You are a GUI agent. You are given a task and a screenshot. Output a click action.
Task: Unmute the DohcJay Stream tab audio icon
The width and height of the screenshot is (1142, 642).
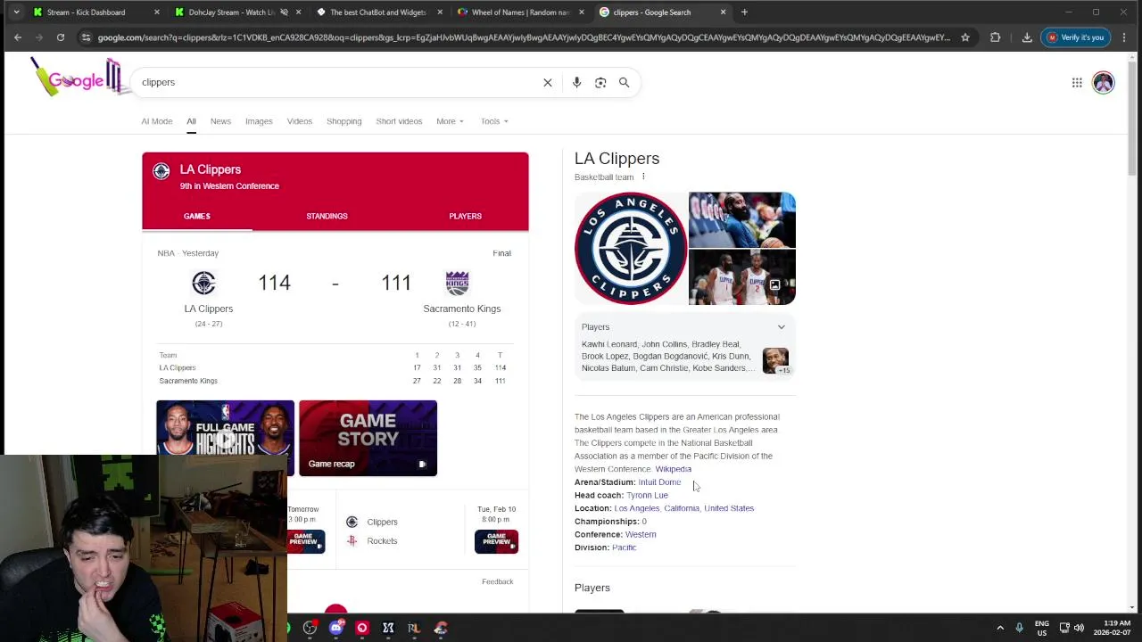pyautogui.click(x=284, y=12)
